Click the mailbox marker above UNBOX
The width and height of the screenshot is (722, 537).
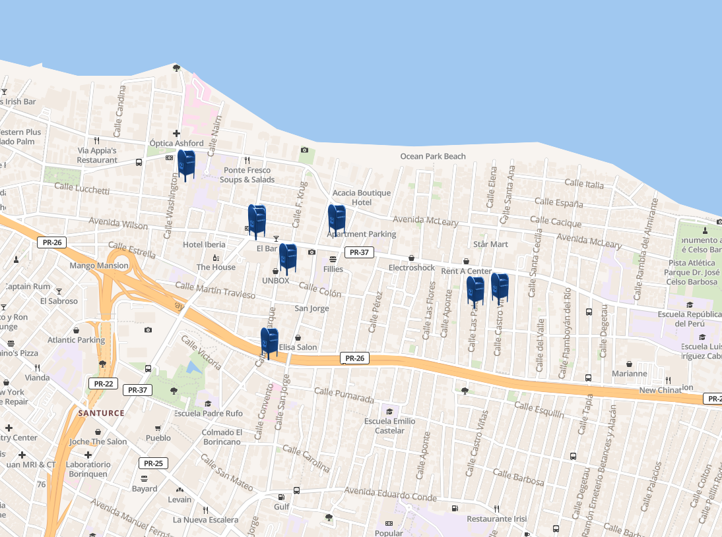[x=288, y=258]
